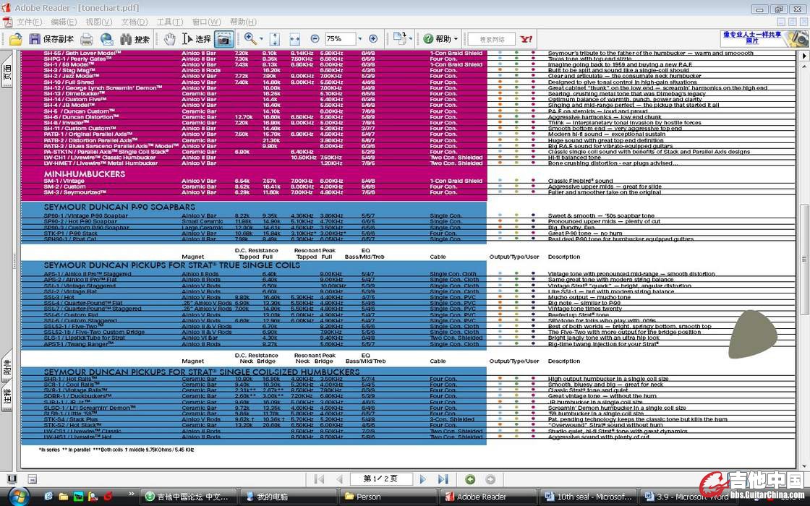
Task: Click the green Previous View button
Action: point(470,479)
